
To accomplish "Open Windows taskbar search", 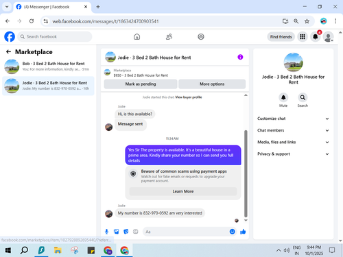I will 24,251.
